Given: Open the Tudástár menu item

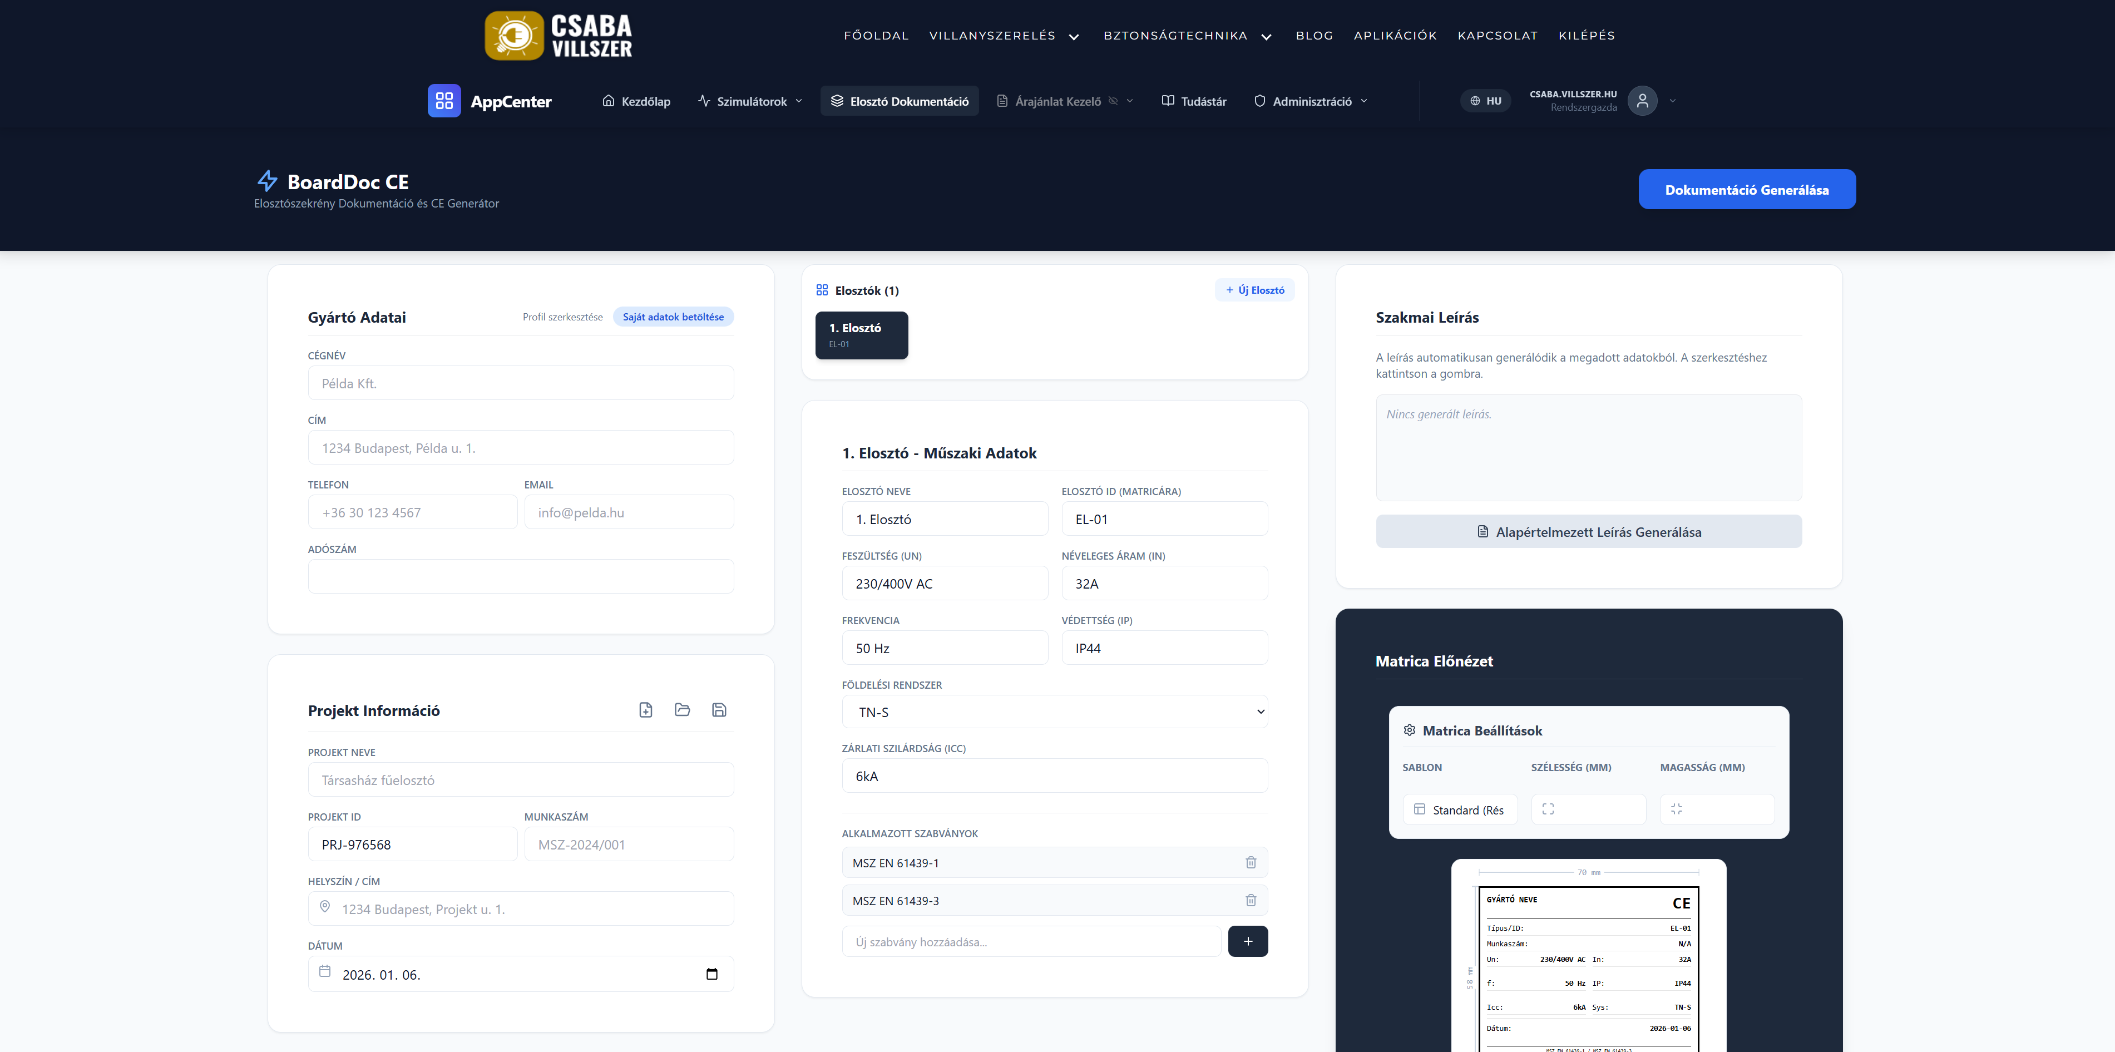Looking at the screenshot, I should (x=1194, y=101).
